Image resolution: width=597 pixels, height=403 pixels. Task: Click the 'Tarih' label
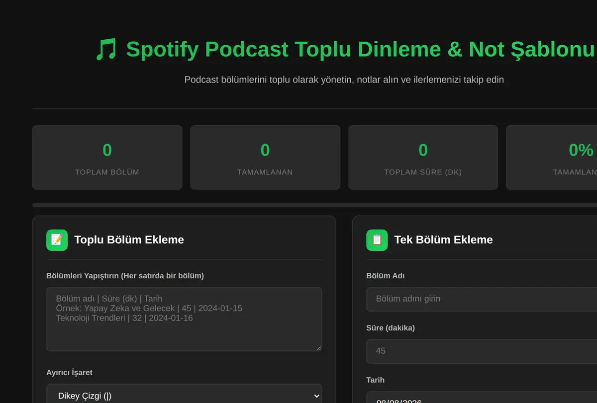coord(375,380)
